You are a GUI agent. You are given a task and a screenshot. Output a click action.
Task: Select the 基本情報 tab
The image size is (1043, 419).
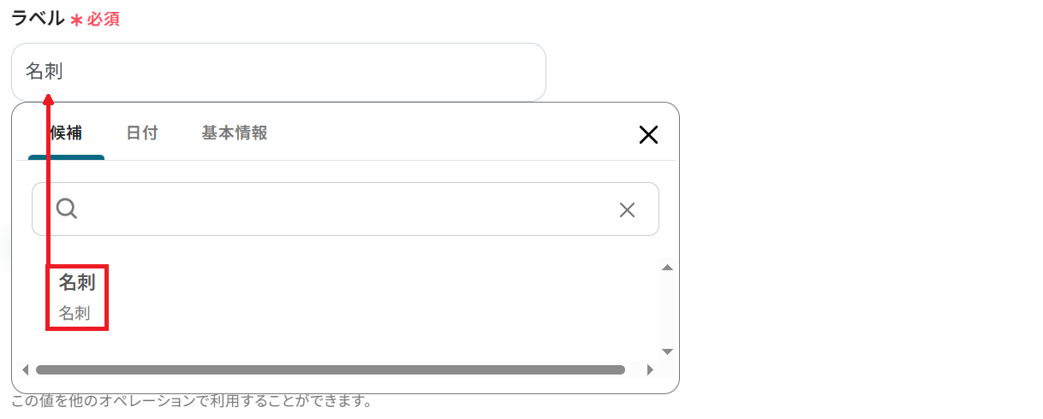235,133
